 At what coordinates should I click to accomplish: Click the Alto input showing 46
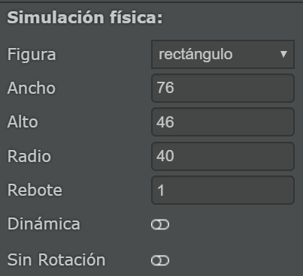click(223, 122)
